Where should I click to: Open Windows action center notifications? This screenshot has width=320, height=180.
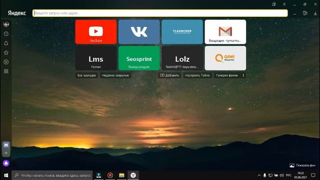click(x=313, y=175)
